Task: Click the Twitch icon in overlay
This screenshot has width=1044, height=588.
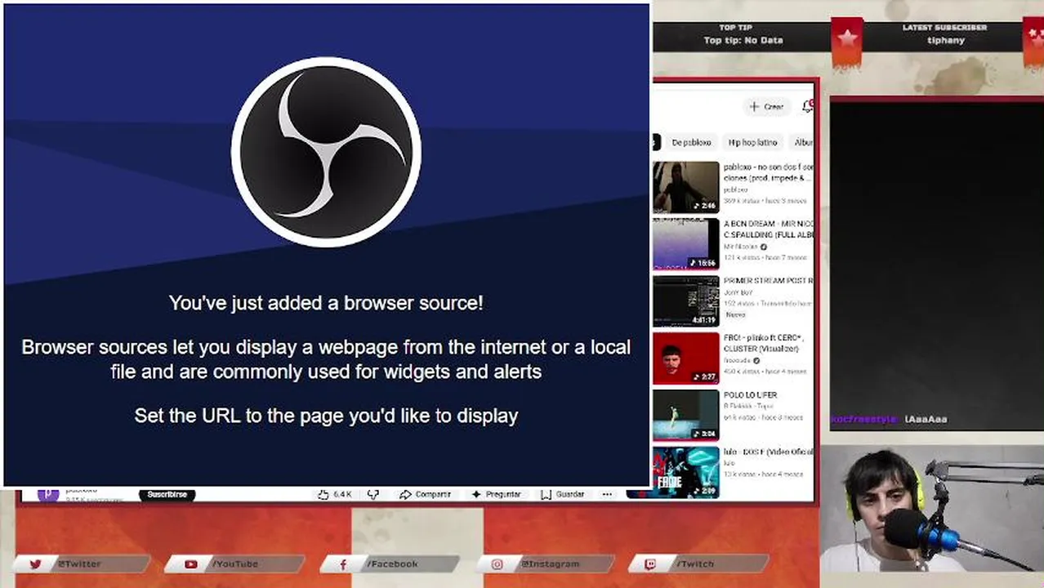Action: tap(651, 563)
